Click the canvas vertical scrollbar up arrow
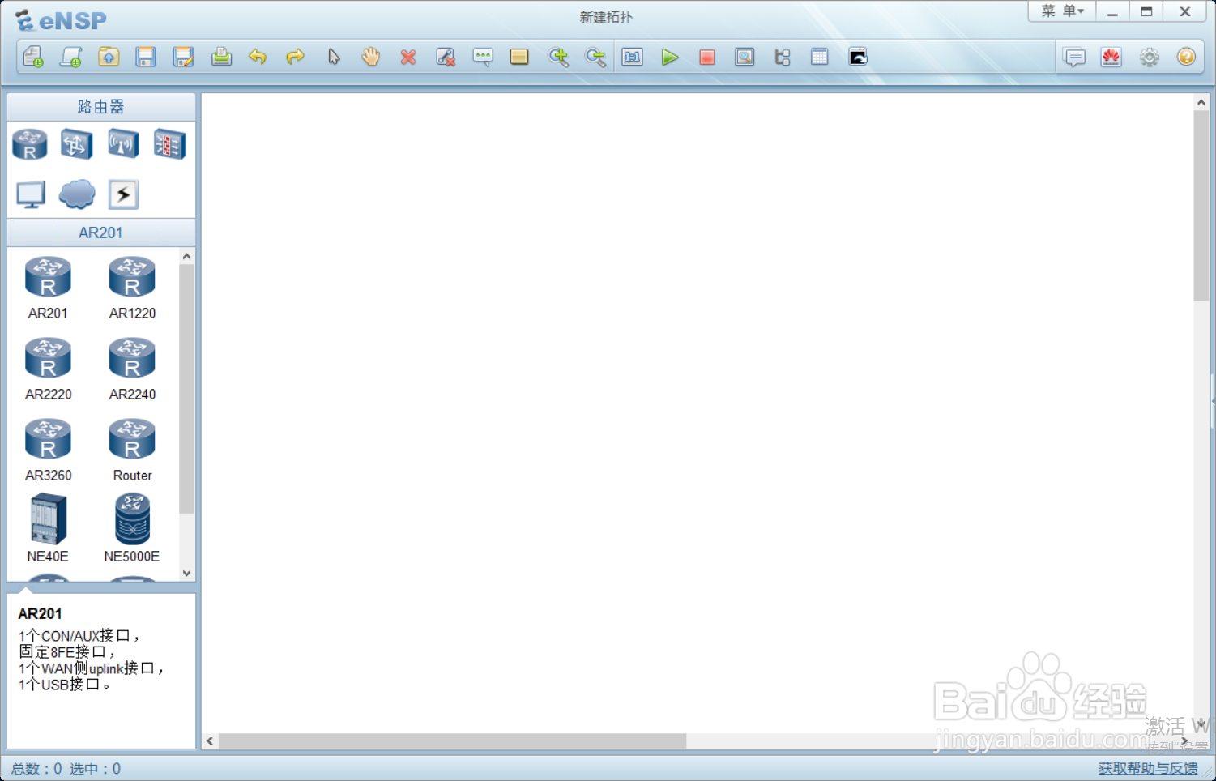 tap(1201, 103)
